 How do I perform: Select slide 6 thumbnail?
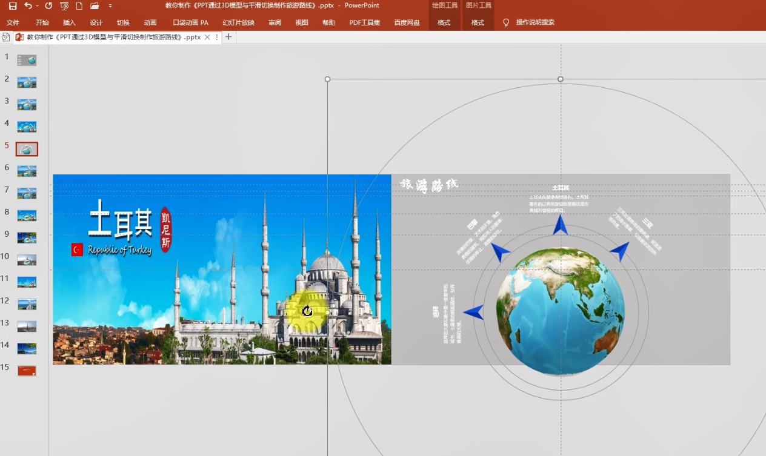tap(27, 171)
